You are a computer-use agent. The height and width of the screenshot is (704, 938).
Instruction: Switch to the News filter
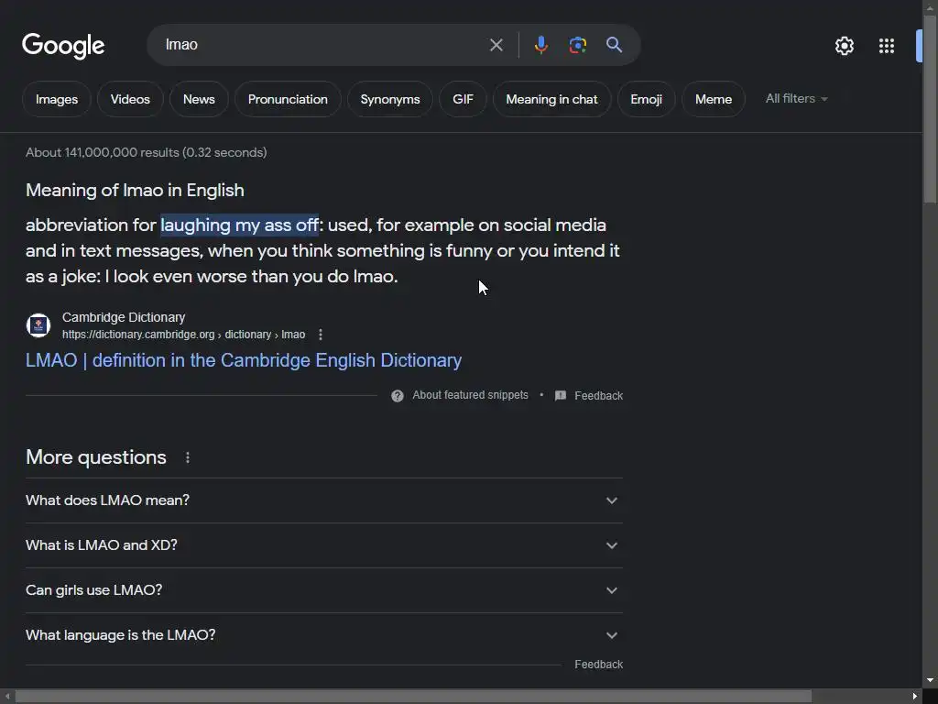[199, 99]
